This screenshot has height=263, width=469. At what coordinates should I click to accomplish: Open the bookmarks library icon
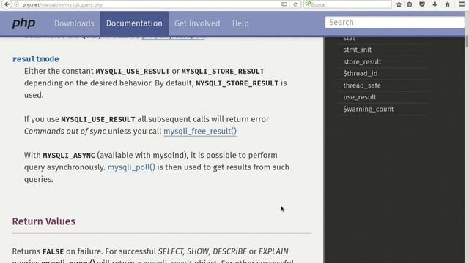(x=410, y=4)
